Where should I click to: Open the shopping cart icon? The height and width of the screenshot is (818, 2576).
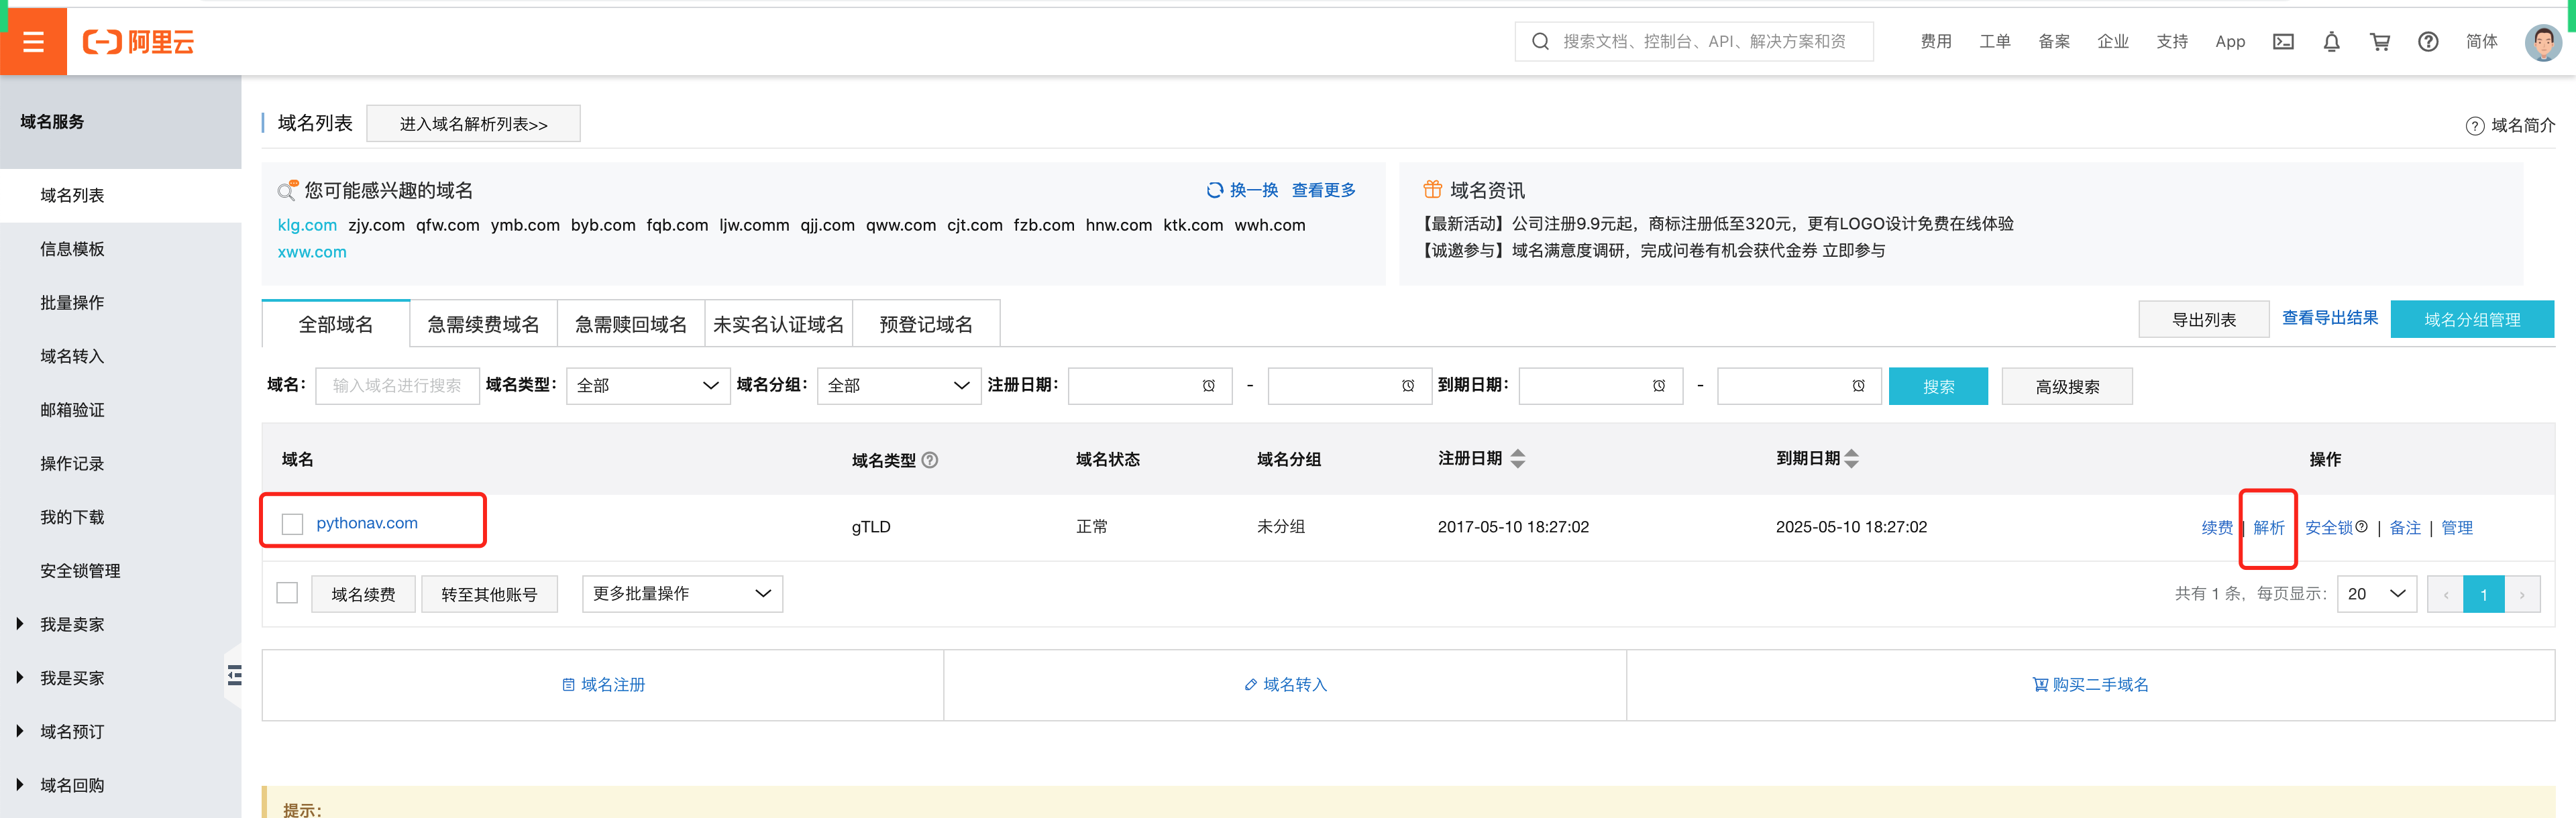pyautogui.click(x=2380, y=42)
